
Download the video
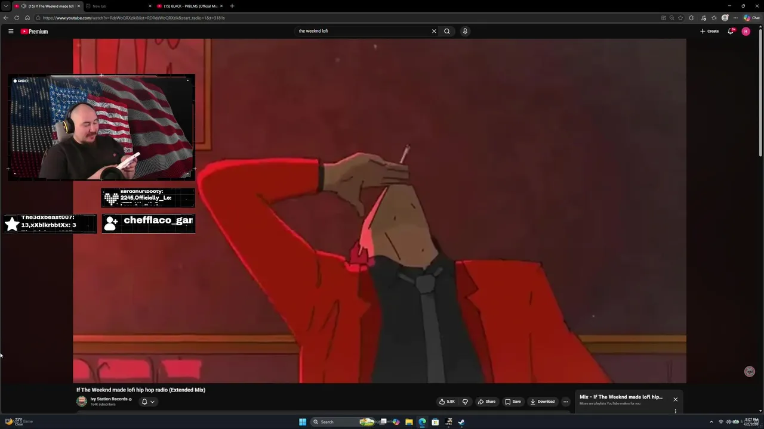(542, 402)
